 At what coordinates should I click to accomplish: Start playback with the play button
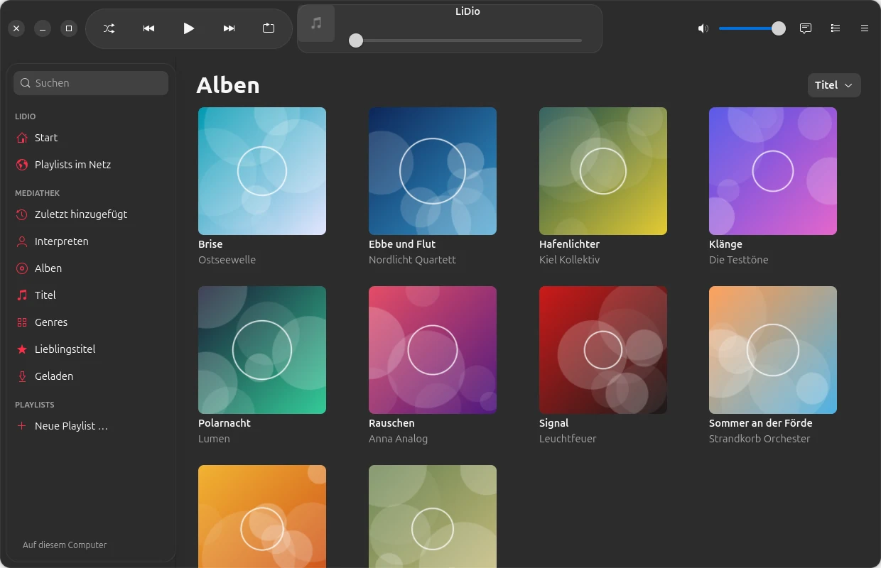[x=188, y=28]
